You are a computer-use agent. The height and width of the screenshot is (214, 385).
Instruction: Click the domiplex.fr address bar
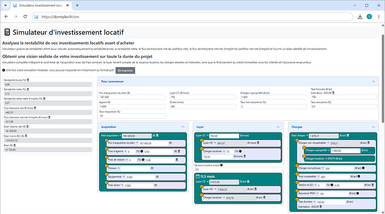[x=192, y=17]
